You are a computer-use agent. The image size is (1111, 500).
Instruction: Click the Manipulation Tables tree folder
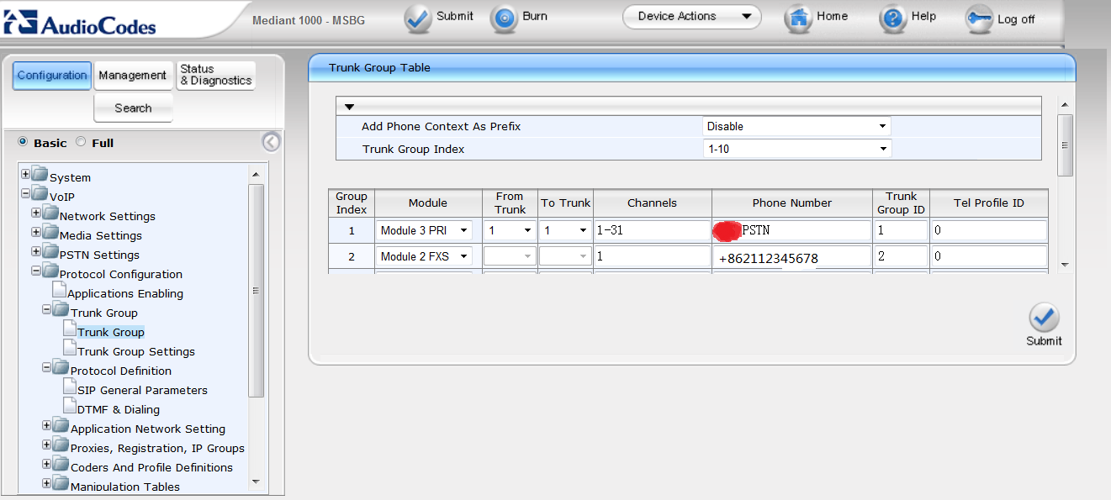[x=61, y=484]
